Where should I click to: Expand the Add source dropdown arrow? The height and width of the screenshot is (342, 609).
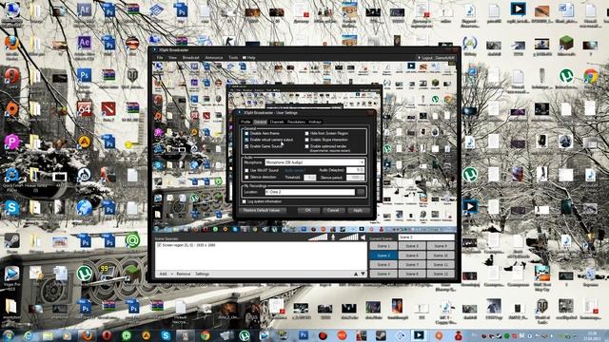(172, 275)
